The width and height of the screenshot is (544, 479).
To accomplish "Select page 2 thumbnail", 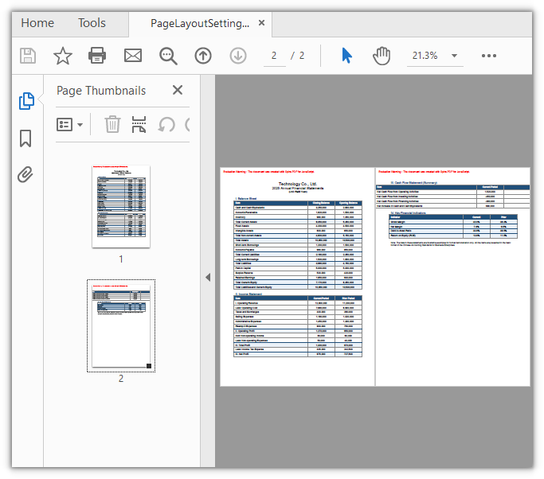I will [x=121, y=325].
